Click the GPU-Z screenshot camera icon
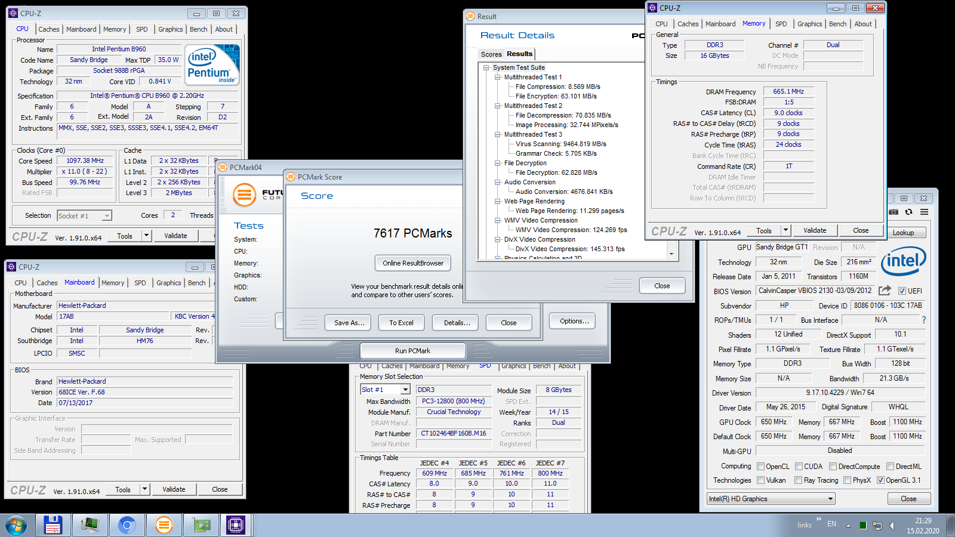 pyautogui.click(x=894, y=212)
